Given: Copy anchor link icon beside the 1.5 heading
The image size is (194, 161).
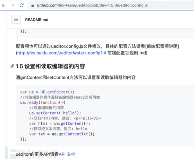Looking at the screenshot, I should pos(12,66).
